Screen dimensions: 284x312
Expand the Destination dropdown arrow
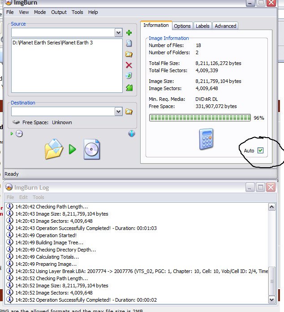118,112
